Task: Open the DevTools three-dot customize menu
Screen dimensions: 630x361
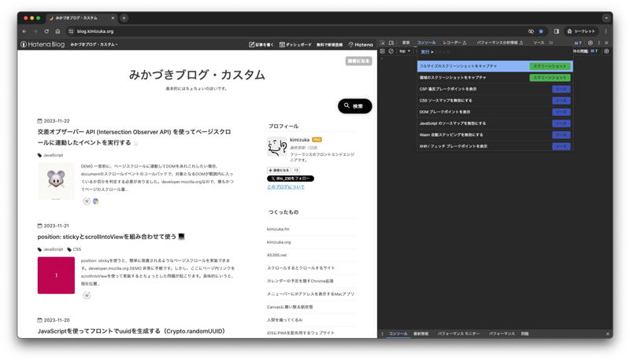Action: (598, 42)
